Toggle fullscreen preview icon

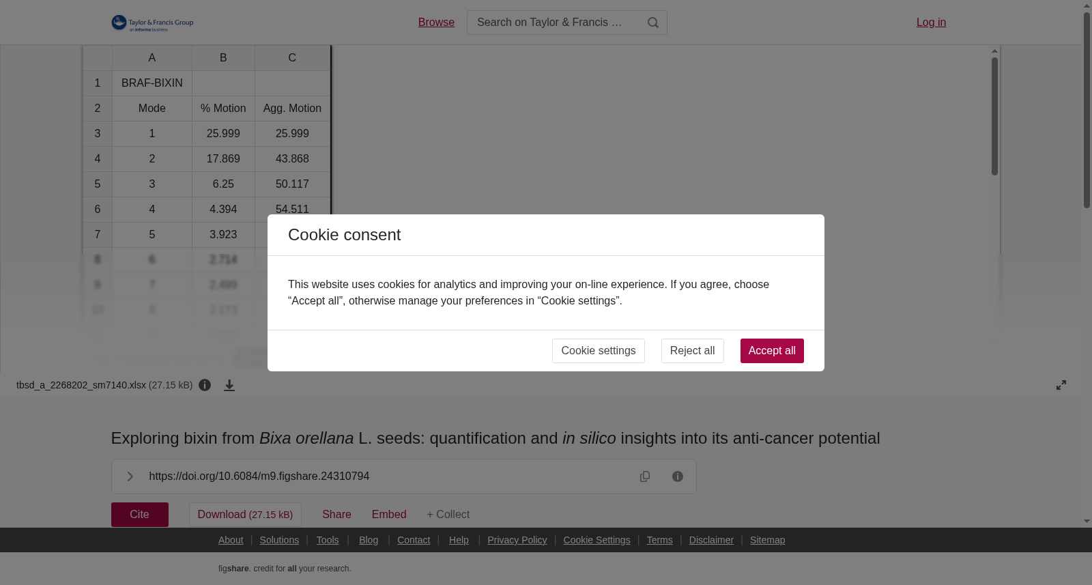1061,385
